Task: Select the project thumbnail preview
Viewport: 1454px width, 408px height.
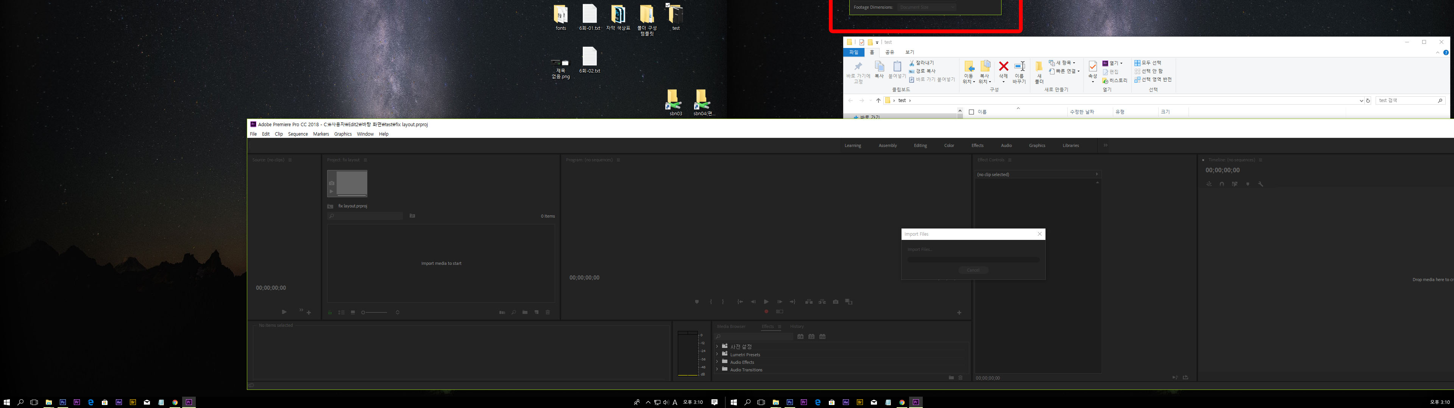Action: click(x=347, y=184)
